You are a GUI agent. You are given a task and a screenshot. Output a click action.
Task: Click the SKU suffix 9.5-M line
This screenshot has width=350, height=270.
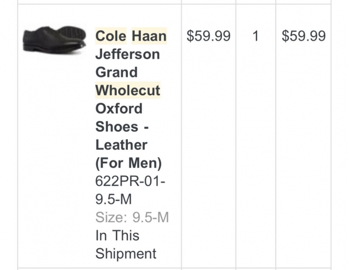click(x=113, y=199)
